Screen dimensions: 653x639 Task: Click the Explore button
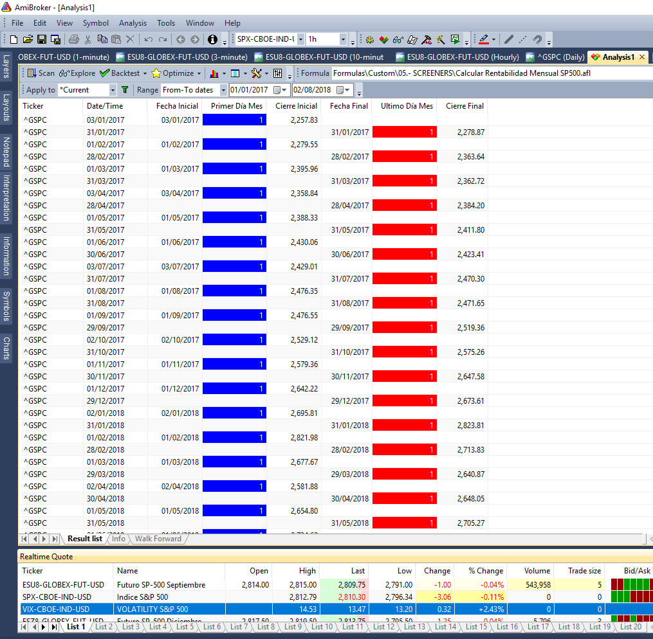click(77, 73)
